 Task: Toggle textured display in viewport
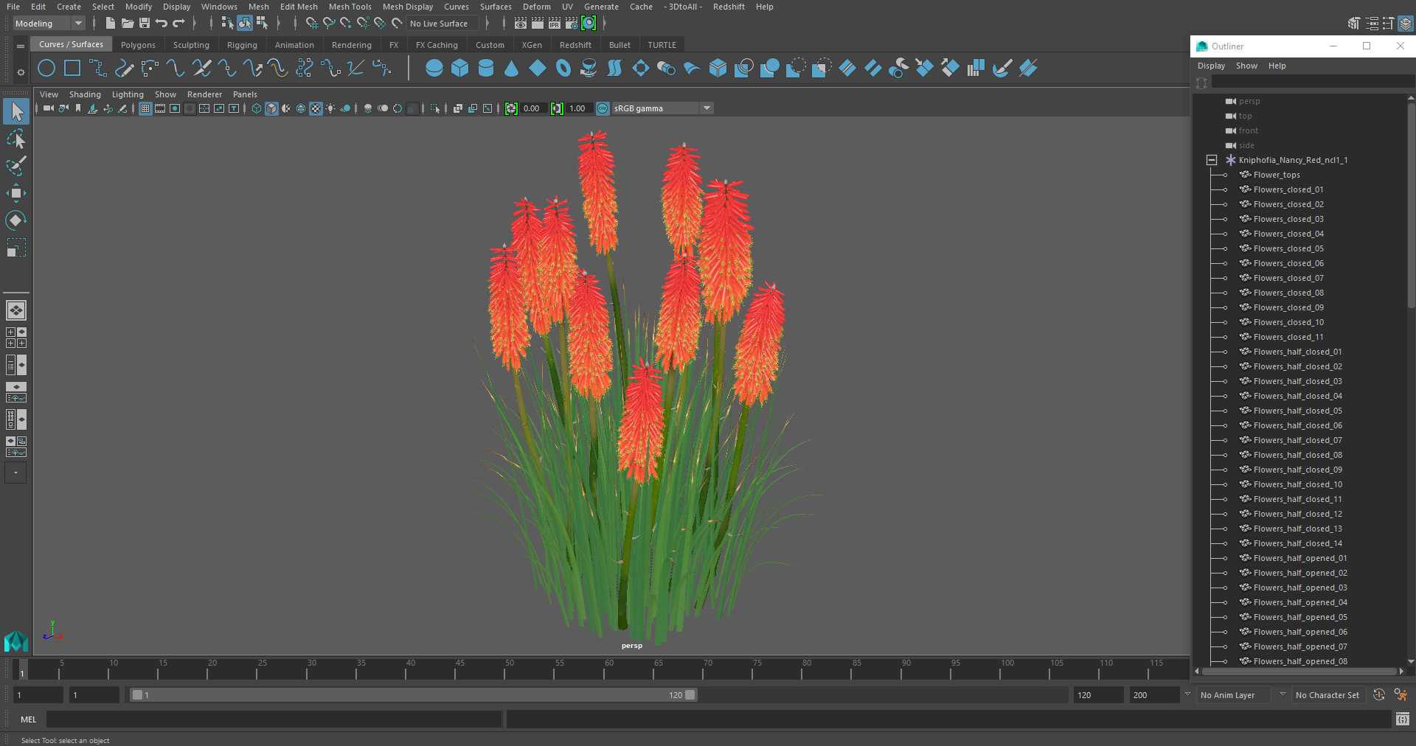[316, 108]
